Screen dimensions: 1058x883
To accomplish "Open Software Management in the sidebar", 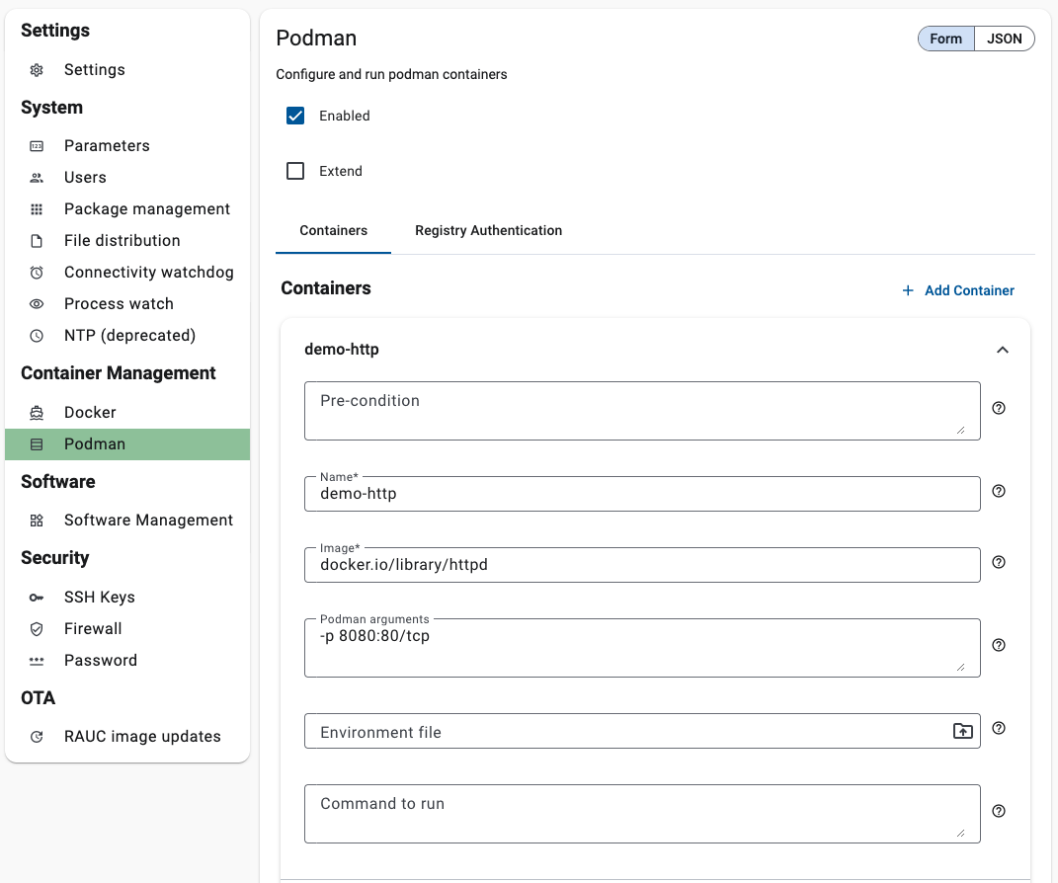I will [148, 521].
